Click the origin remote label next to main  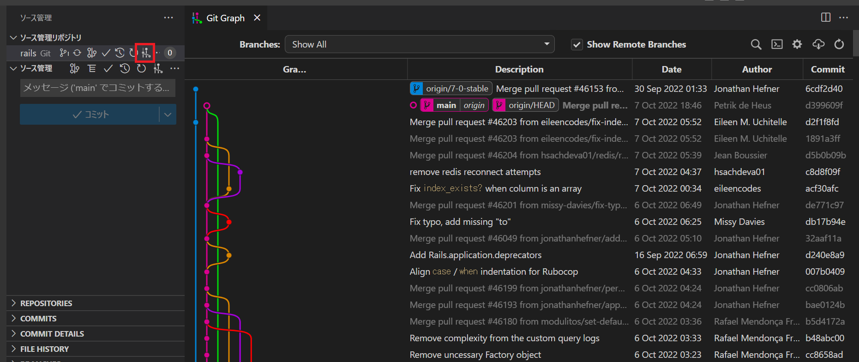[474, 105]
